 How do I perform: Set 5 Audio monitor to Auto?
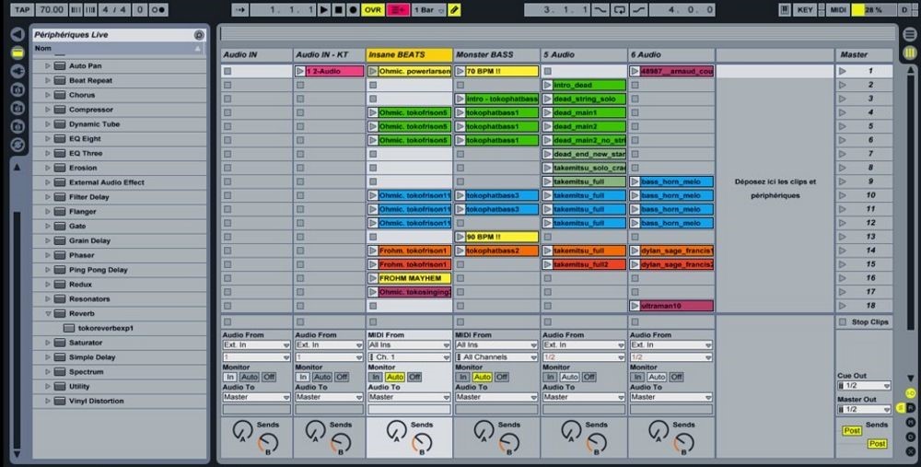pyautogui.click(x=569, y=377)
